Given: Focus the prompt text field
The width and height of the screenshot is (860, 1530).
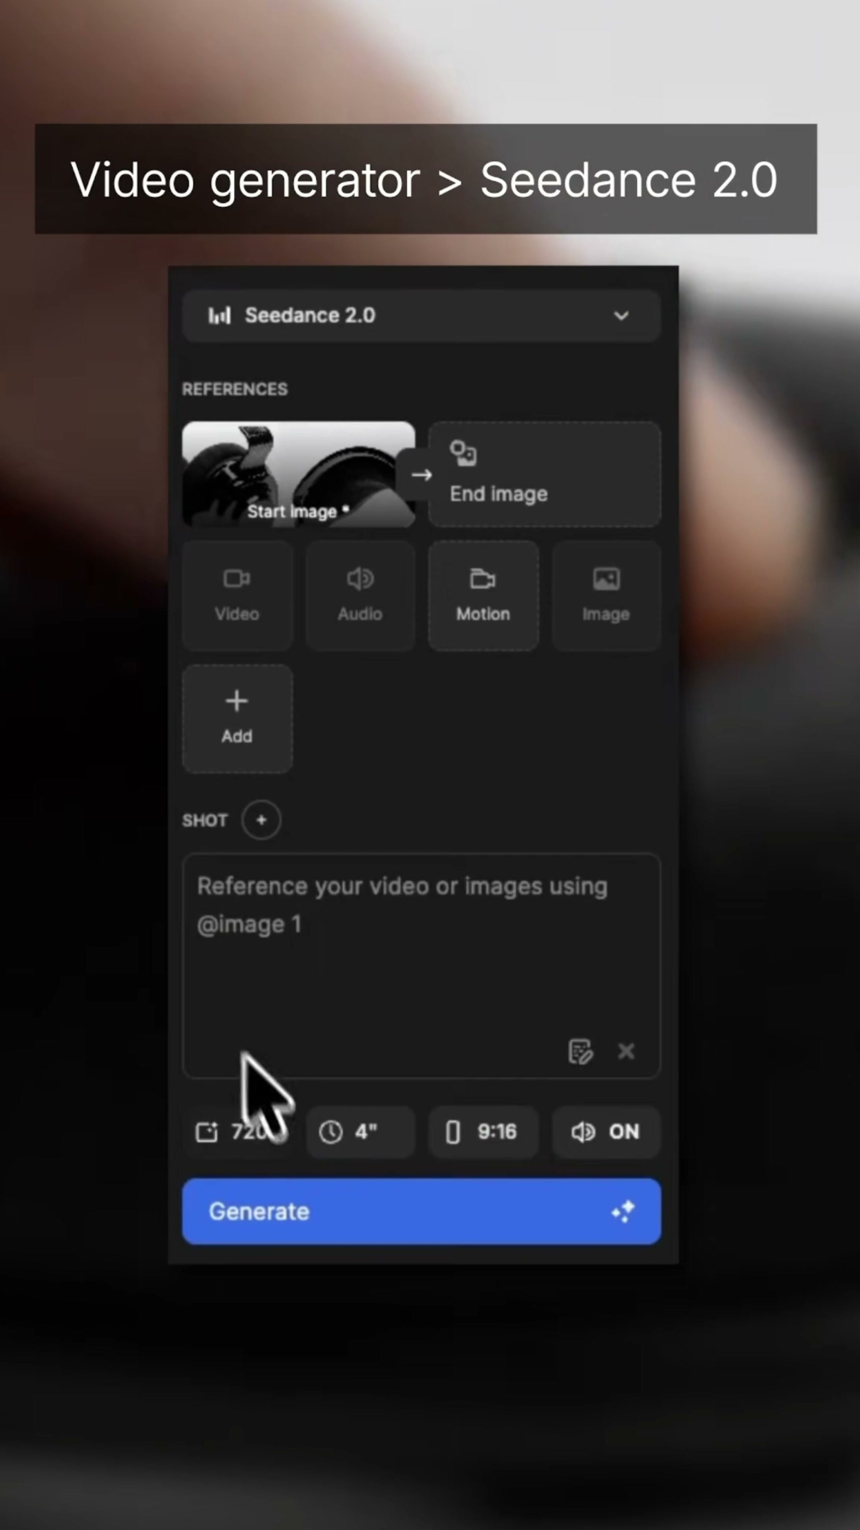Looking at the screenshot, I should coord(421,966).
